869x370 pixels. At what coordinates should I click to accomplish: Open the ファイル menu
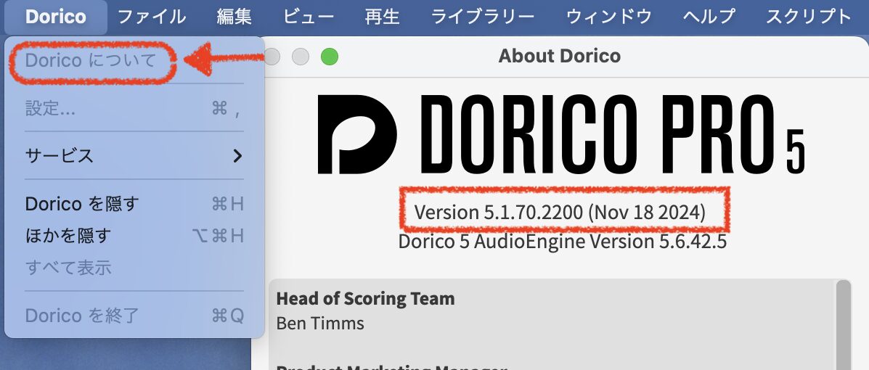pyautogui.click(x=152, y=17)
